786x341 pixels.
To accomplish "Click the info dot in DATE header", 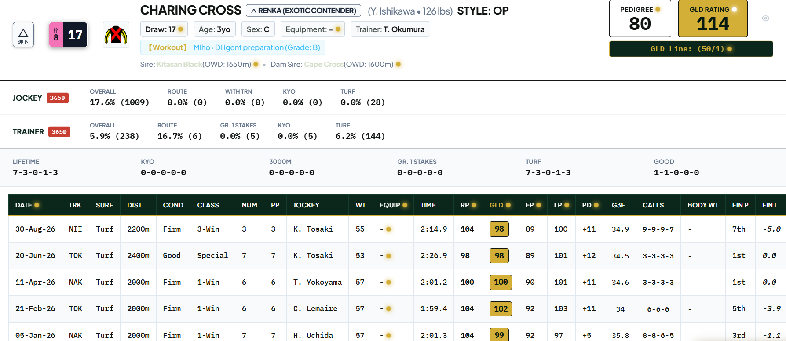I will (x=37, y=205).
